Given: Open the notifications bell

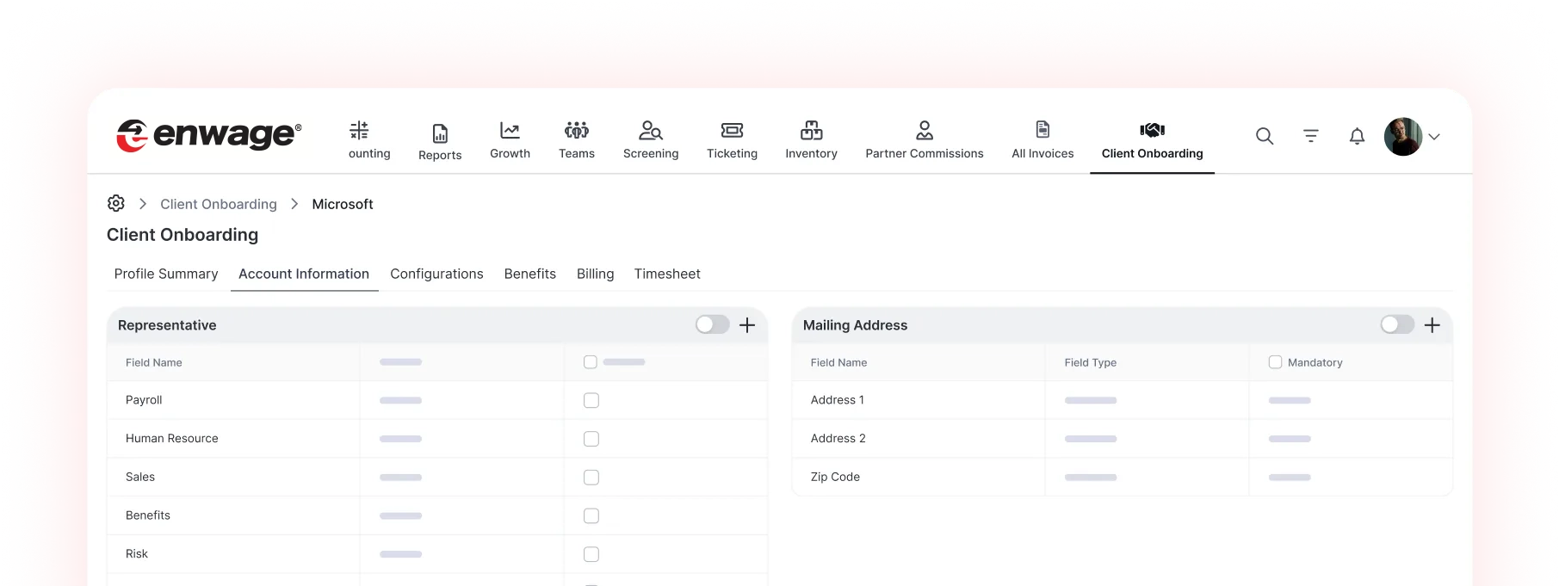Looking at the screenshot, I should pos(1357,136).
